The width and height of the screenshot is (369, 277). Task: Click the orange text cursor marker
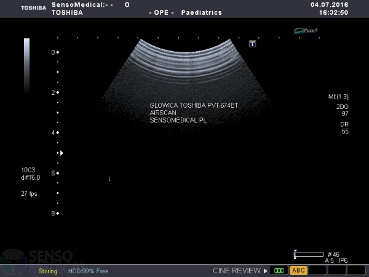109,179
